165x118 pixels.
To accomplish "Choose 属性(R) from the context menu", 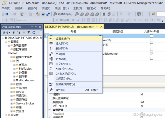I will point(75,90).
